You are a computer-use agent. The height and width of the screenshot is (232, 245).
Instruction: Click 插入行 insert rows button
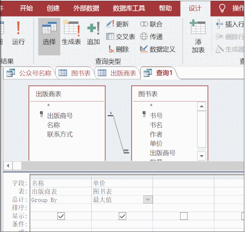pos(230,24)
